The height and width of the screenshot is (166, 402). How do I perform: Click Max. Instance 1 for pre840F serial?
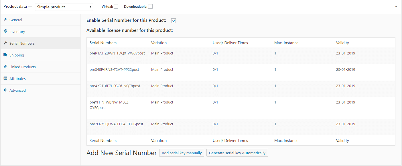pyautogui.click(x=275, y=69)
